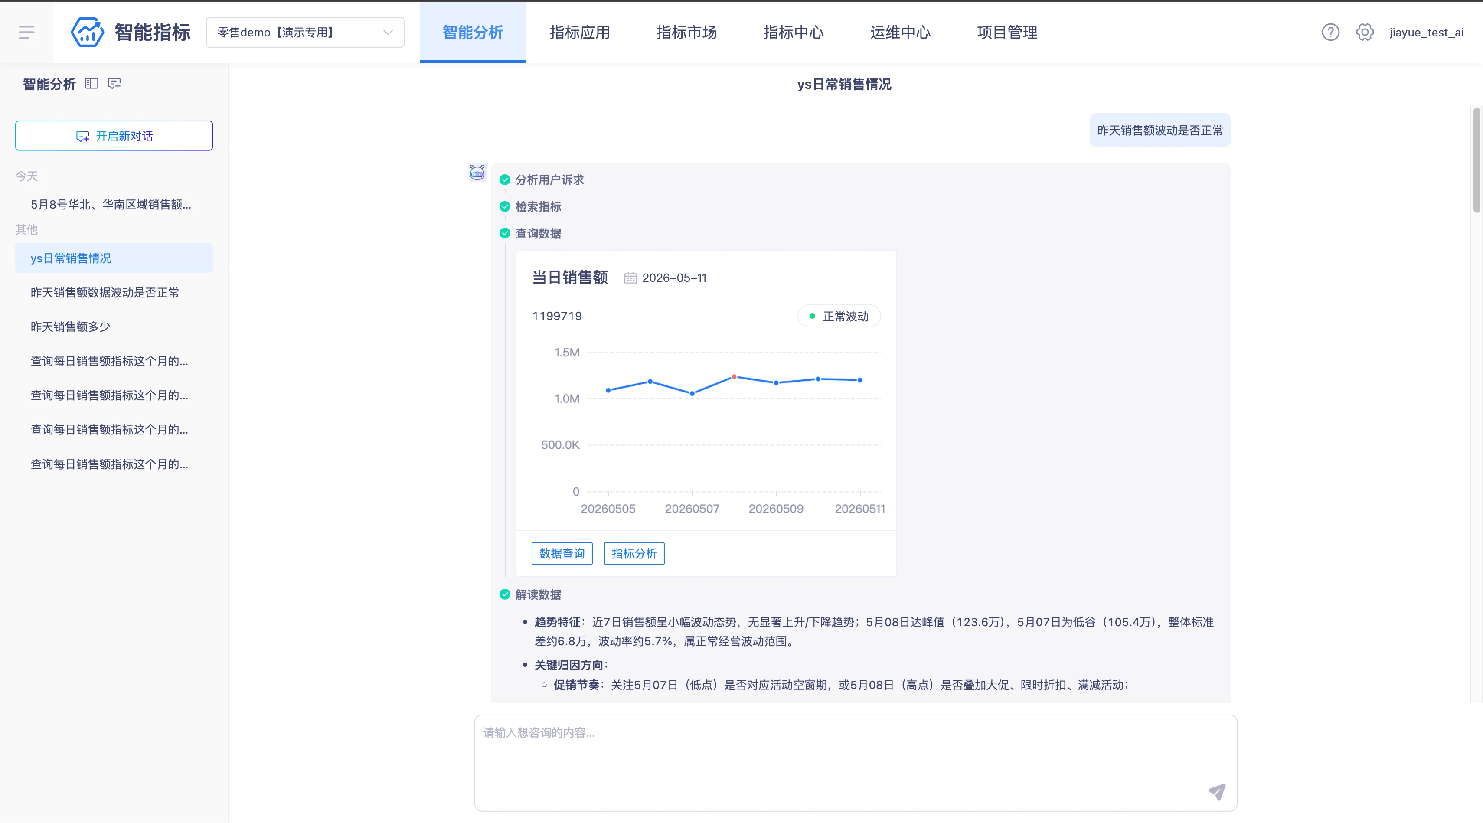Click the first data point 20260505

[x=608, y=390]
